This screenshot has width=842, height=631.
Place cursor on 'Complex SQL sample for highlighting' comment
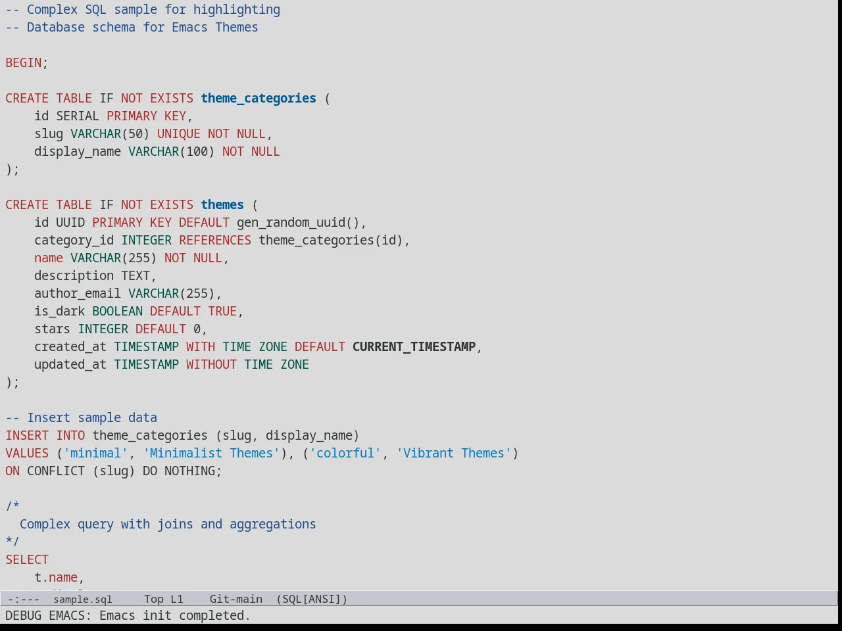(153, 10)
